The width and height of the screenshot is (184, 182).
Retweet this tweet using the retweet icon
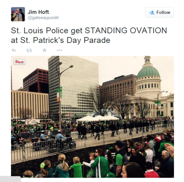(29, 50)
